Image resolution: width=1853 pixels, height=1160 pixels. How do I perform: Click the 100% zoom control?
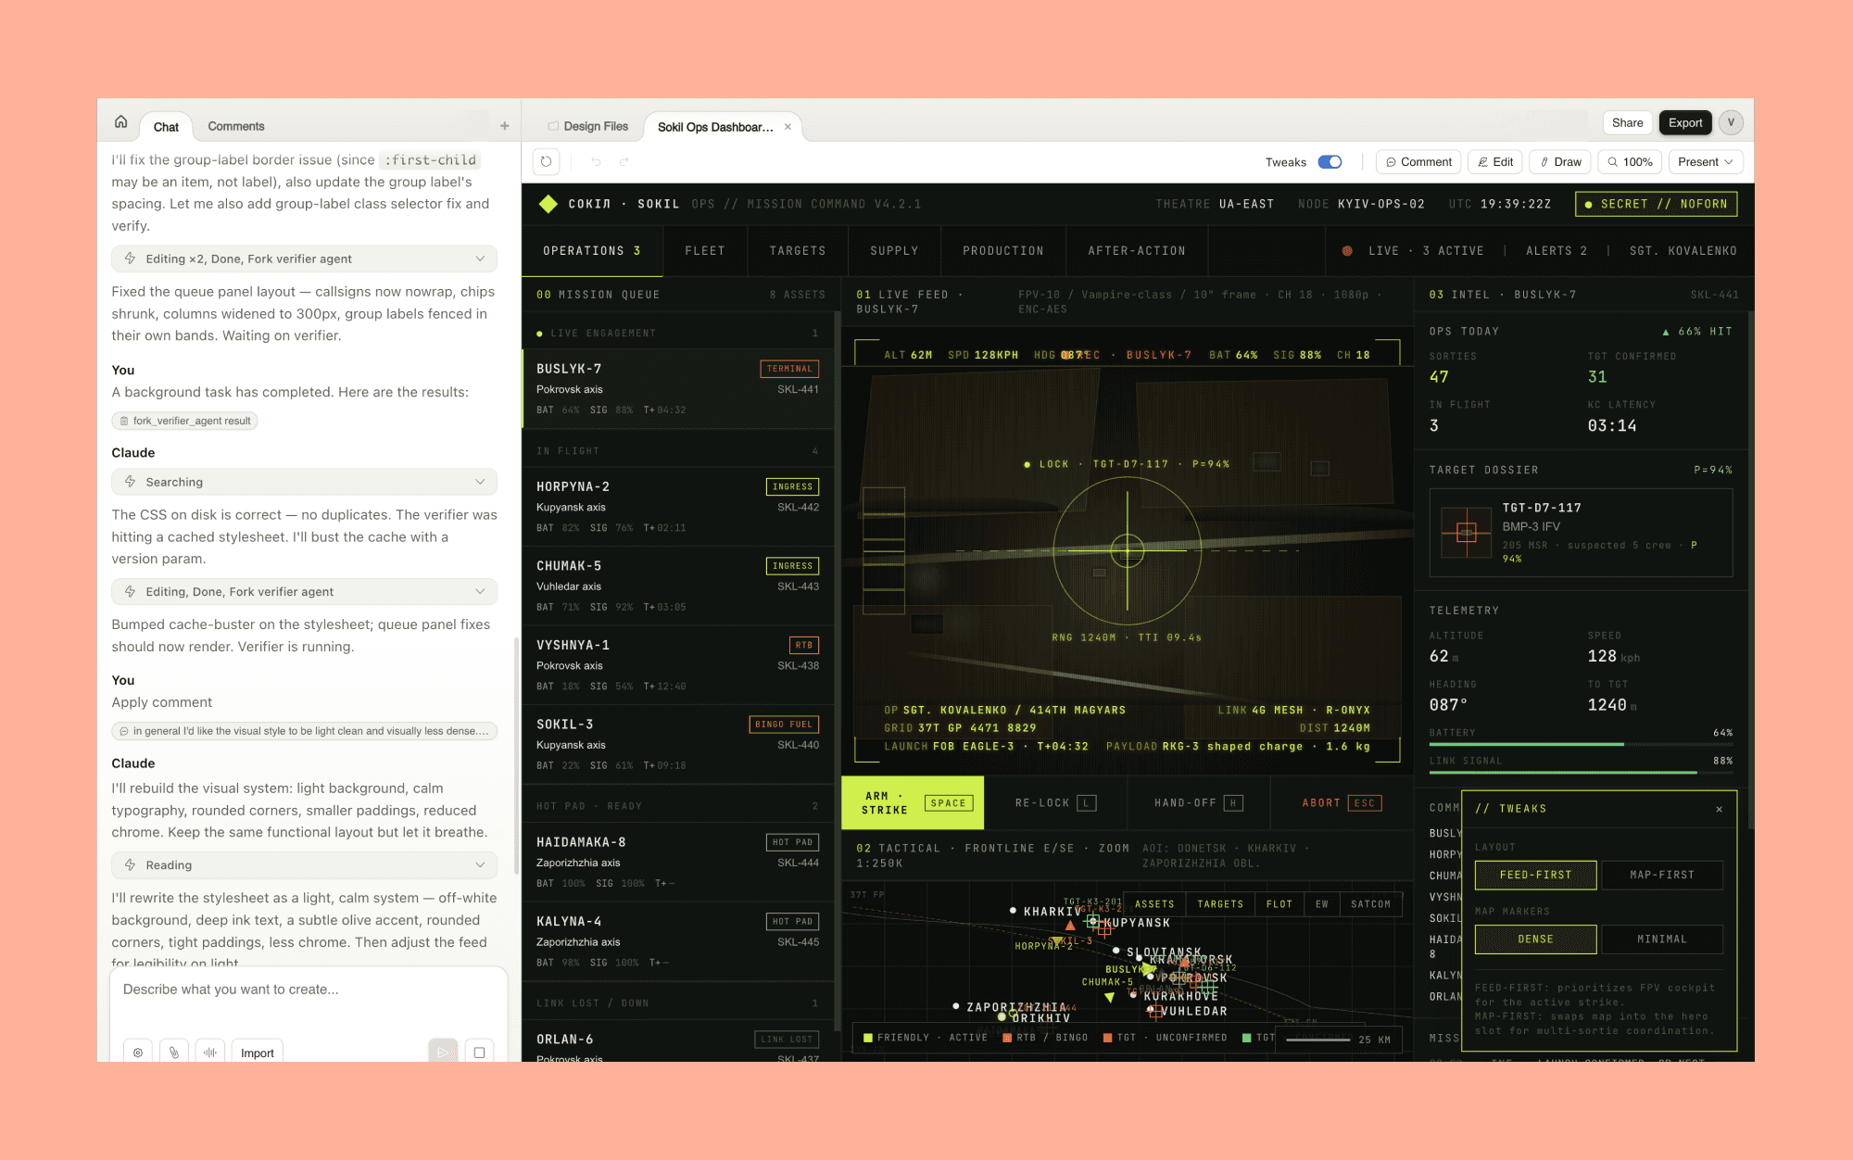coord(1630,162)
